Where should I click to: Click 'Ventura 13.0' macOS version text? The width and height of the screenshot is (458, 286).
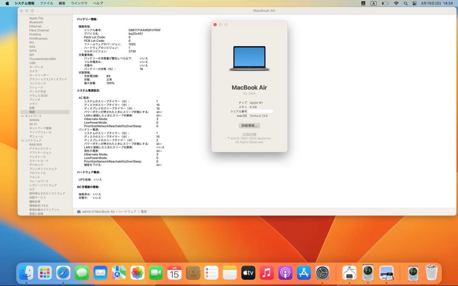click(x=259, y=116)
